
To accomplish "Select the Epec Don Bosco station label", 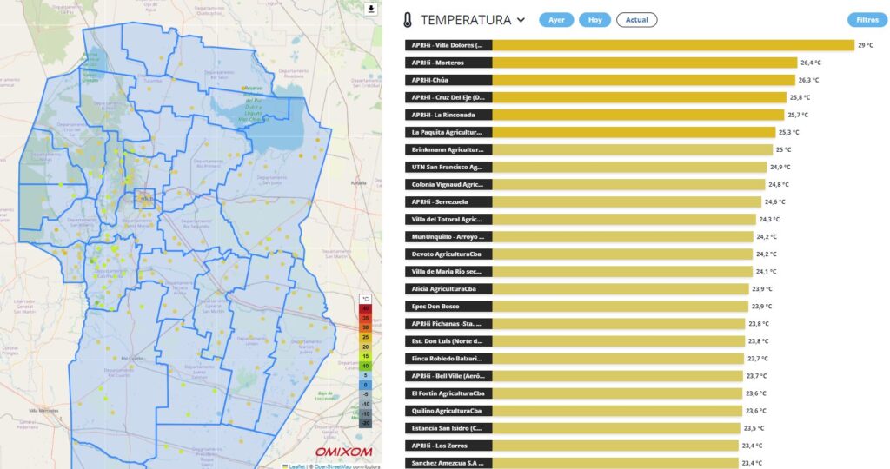I will pyautogui.click(x=448, y=307).
